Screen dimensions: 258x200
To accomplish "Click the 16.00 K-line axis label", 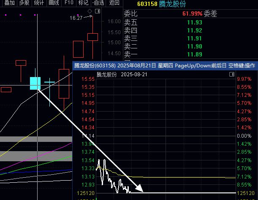I will click(x=114, y=21).
